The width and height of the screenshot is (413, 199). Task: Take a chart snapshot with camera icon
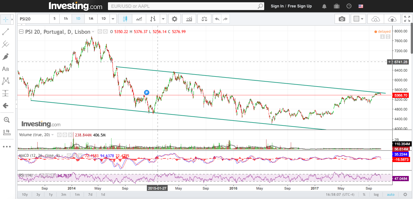[x=342, y=19]
